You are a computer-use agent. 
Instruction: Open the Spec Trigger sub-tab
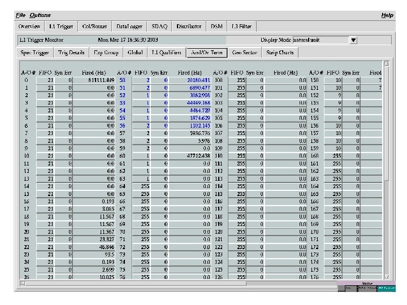34,53
